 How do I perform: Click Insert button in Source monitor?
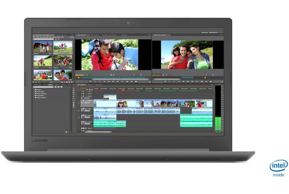tap(127, 81)
